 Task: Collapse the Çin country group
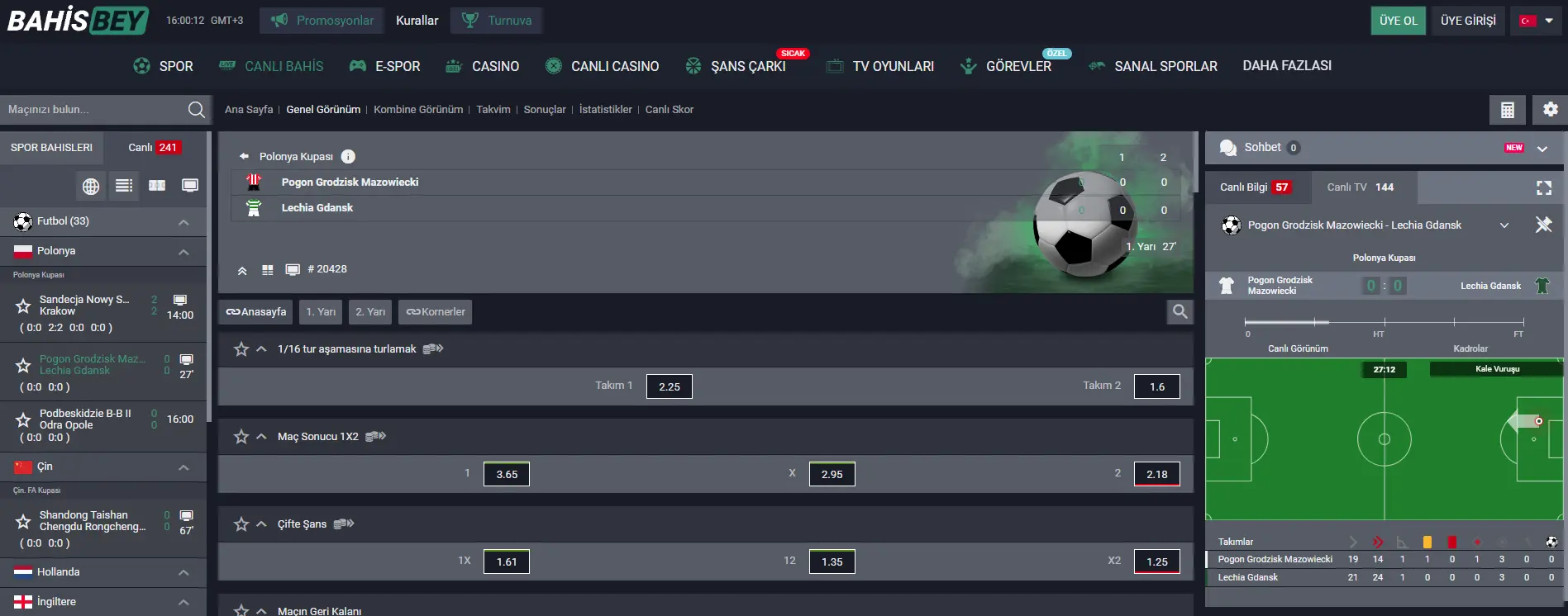point(183,467)
